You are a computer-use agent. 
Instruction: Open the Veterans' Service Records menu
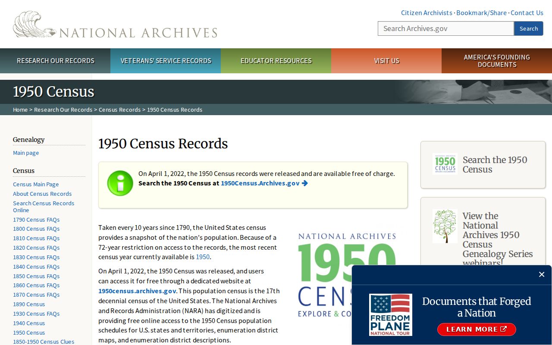pos(166,61)
